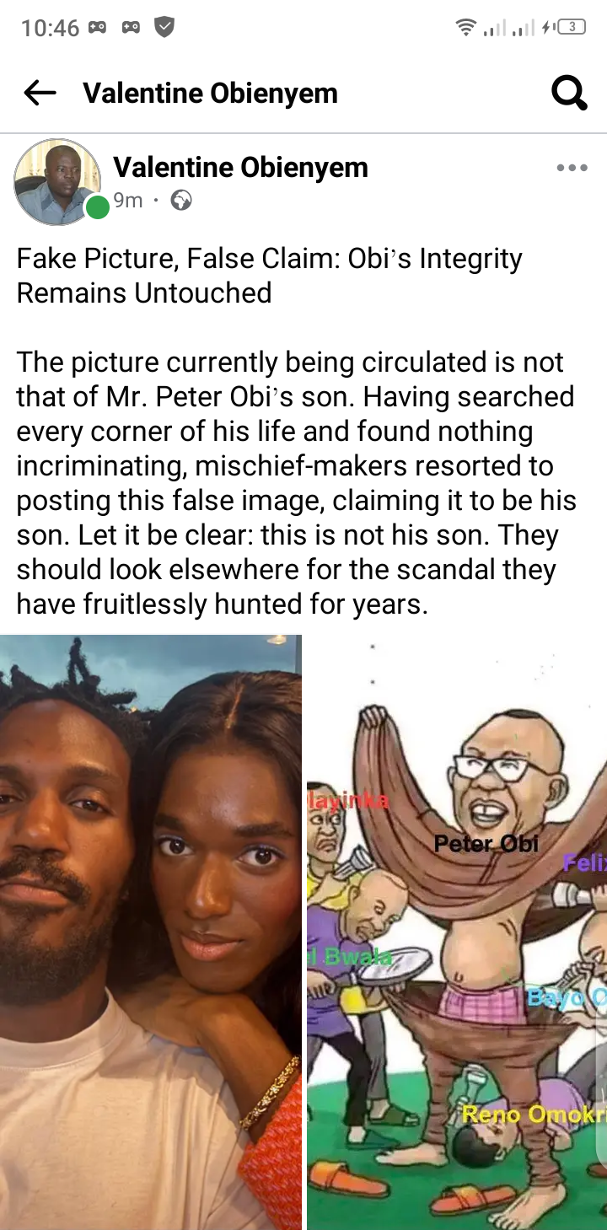607x1230 pixels.
Task: Open the selfie photo of two people
Action: 150,932
